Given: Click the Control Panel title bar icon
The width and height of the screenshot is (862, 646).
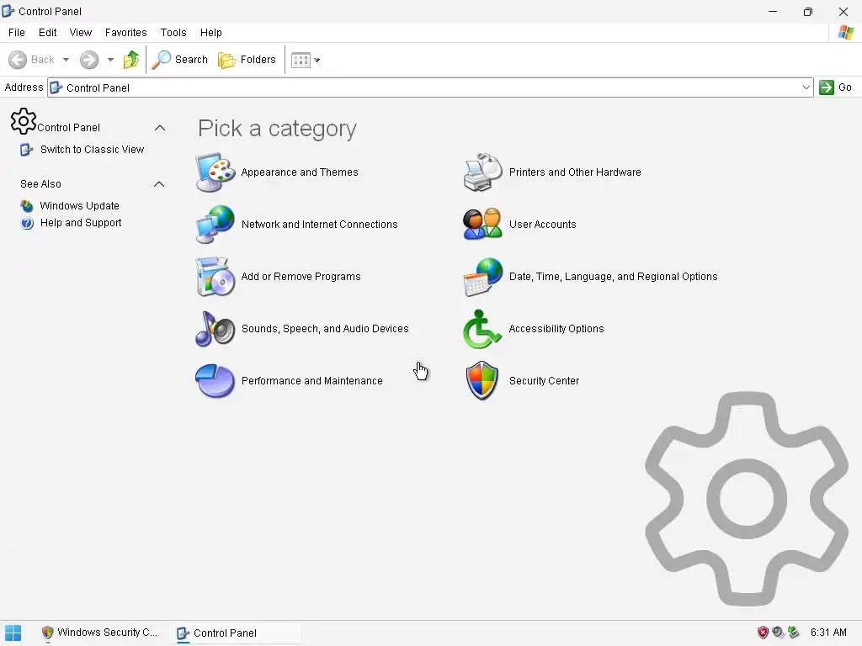Looking at the screenshot, I should (x=8, y=11).
